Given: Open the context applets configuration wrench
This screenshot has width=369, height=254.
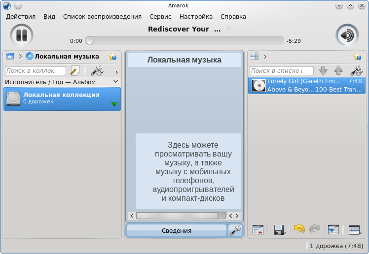Looking at the screenshot, I should pyautogui.click(x=235, y=230).
